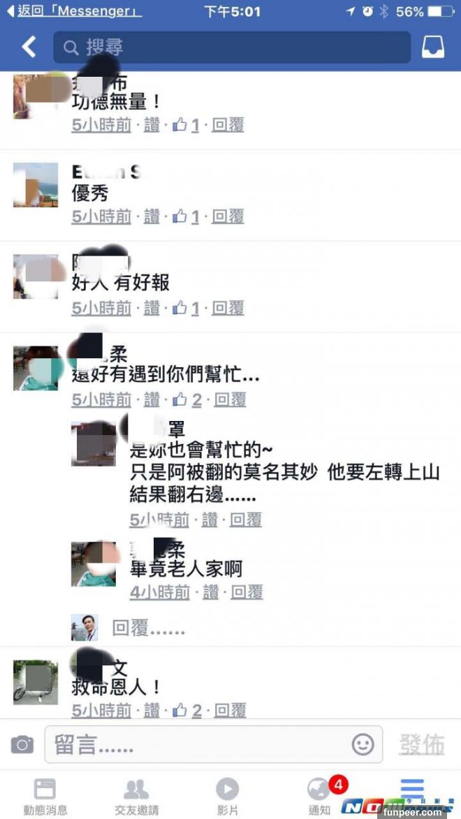Open the hamburger menu icon
This screenshot has height=819, width=461.
[x=412, y=789]
